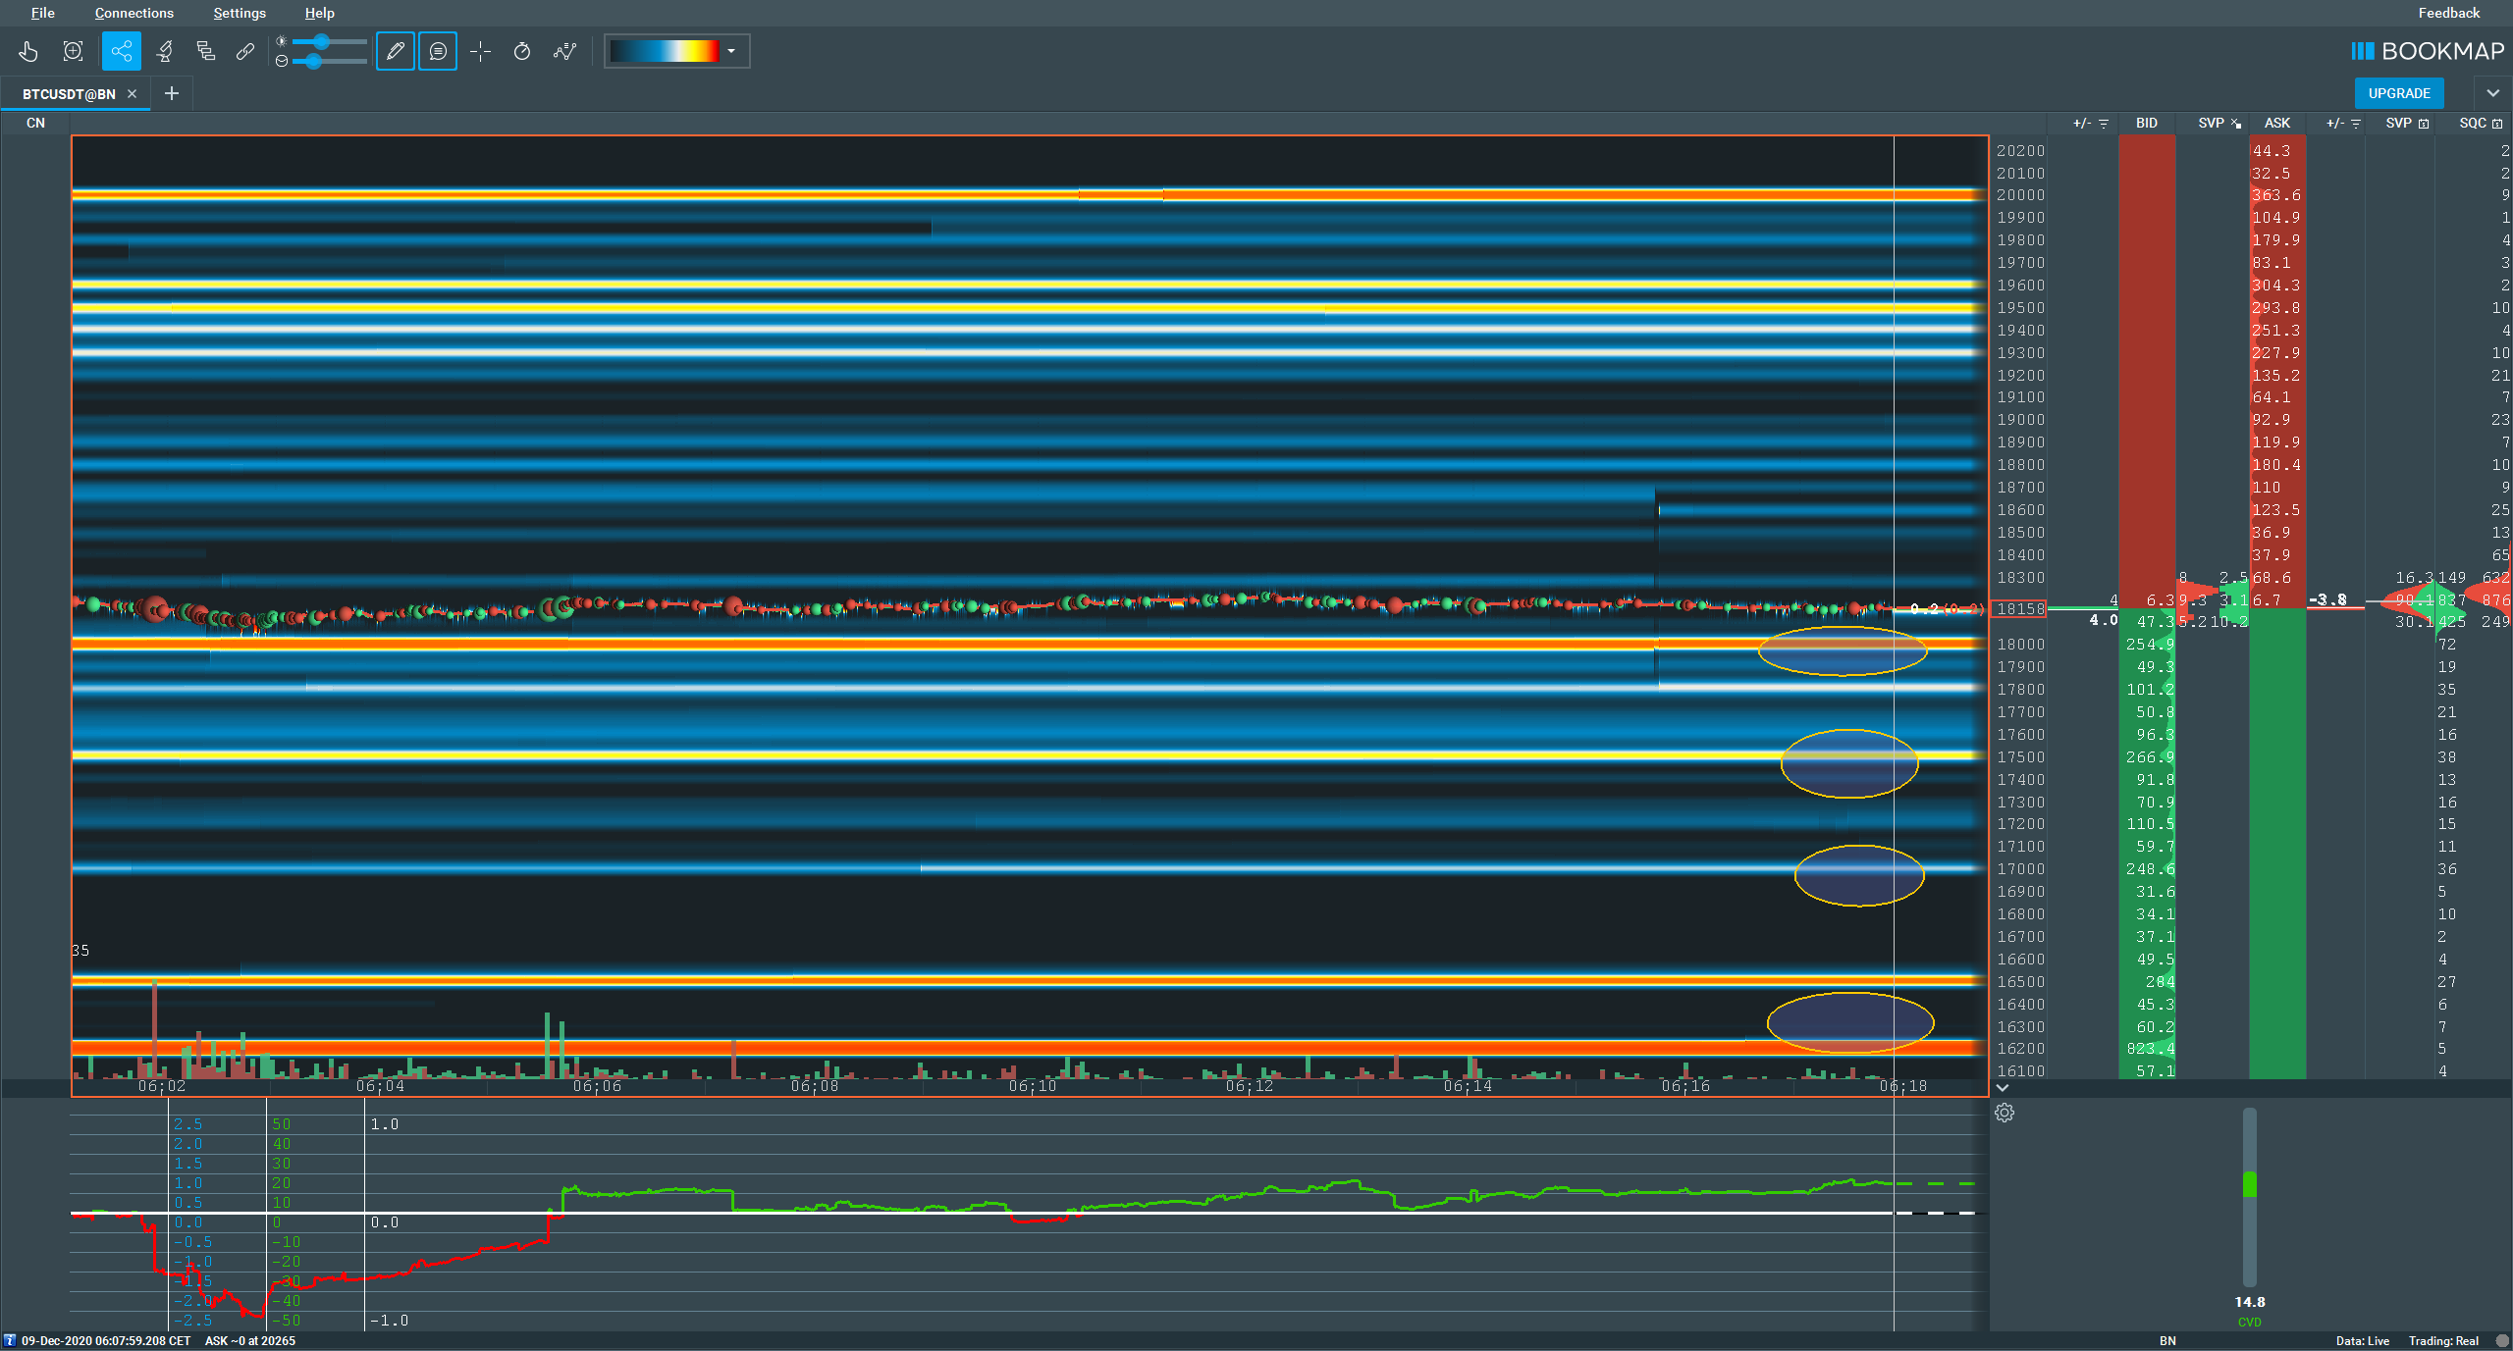Switch to the BTCUSDT@BN tab

click(69, 94)
